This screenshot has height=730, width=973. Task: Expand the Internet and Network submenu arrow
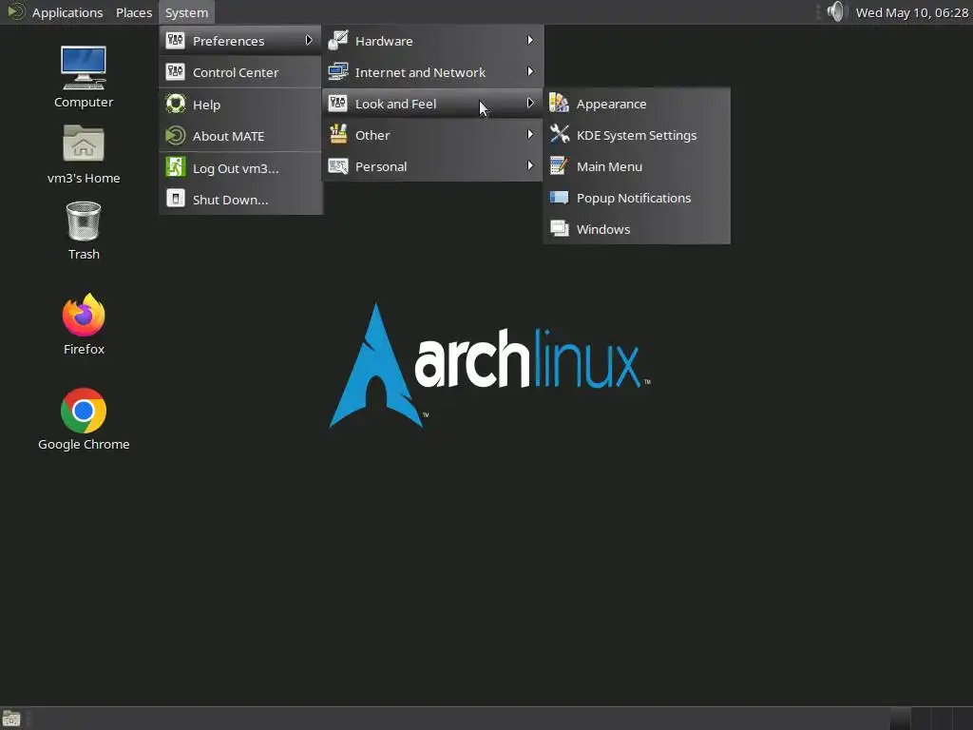pyautogui.click(x=530, y=71)
